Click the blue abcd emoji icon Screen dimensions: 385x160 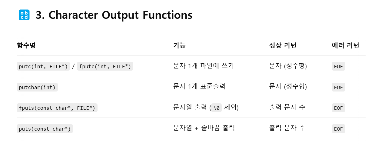click(x=24, y=15)
